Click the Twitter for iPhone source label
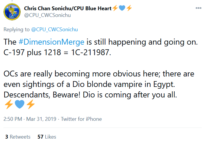The height and width of the screenshot is (145, 204). 81,119
